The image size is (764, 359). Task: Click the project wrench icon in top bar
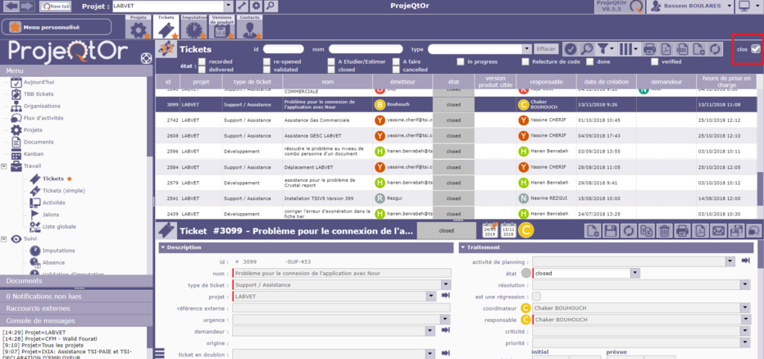click(x=242, y=7)
